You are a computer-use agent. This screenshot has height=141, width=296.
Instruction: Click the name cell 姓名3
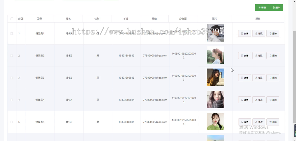pos(69,78)
